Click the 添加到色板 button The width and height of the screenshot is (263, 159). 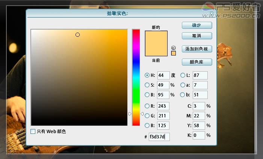[197, 49]
